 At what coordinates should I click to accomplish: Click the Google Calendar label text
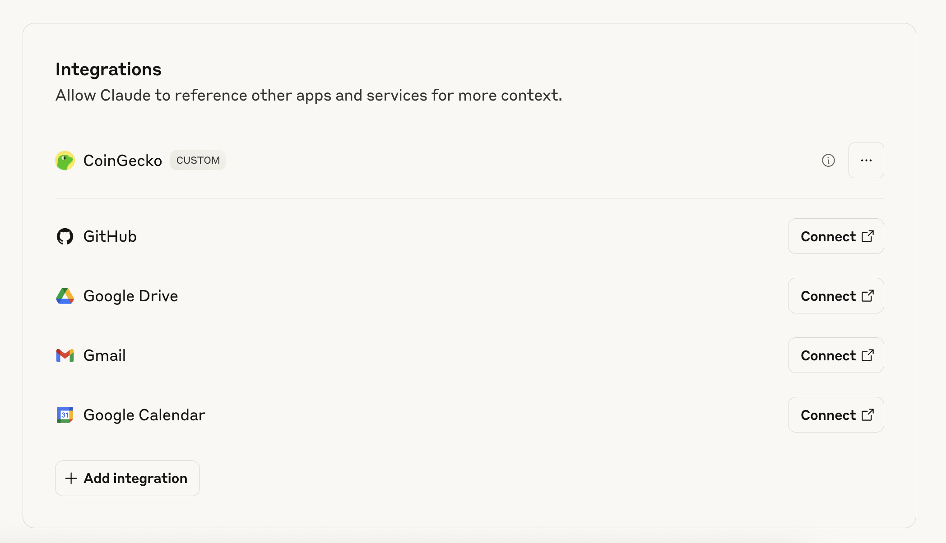144,415
